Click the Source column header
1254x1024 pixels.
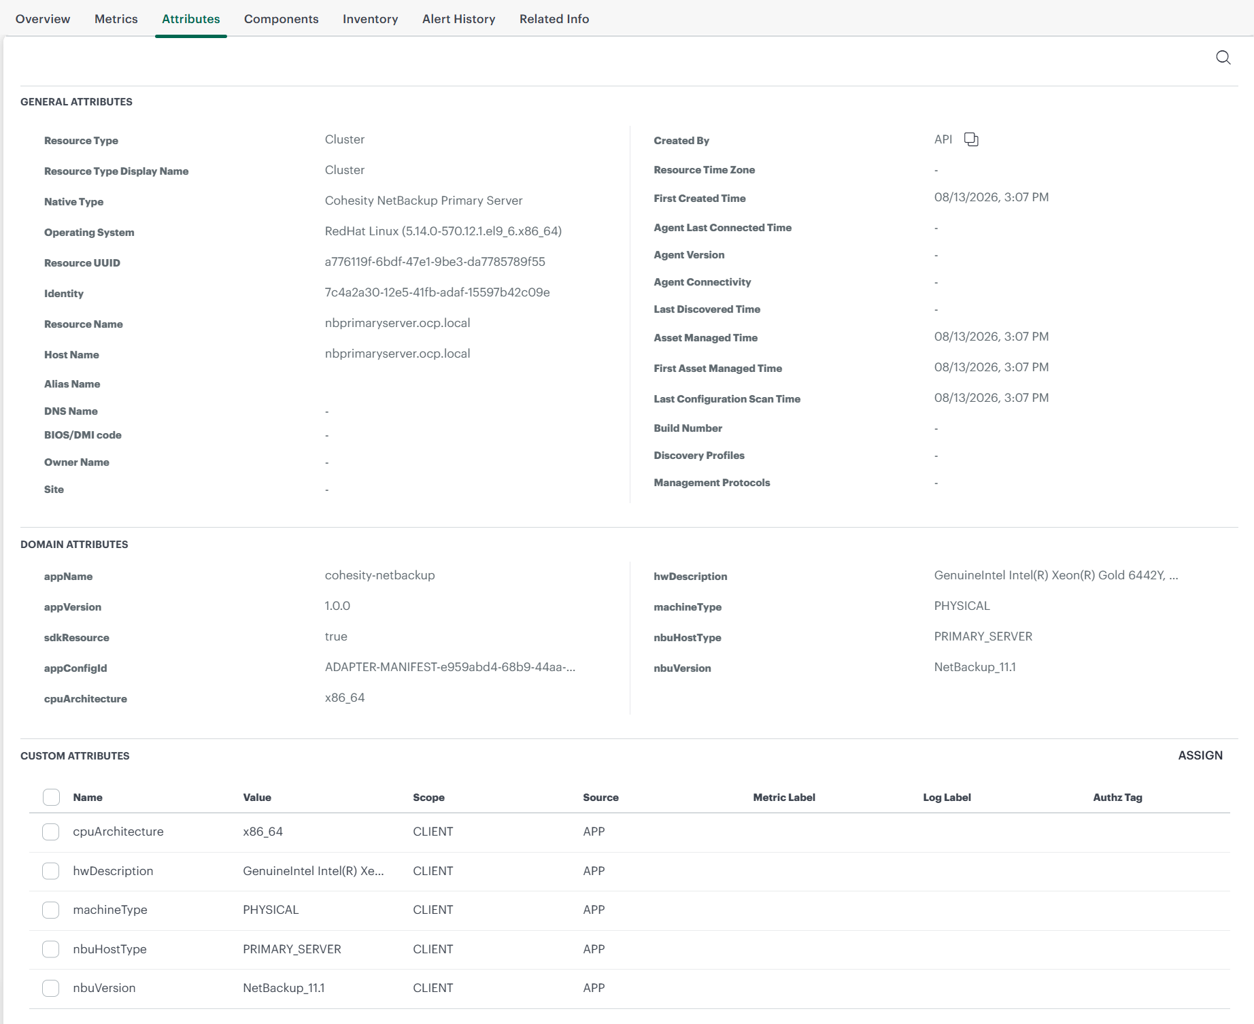click(x=600, y=798)
